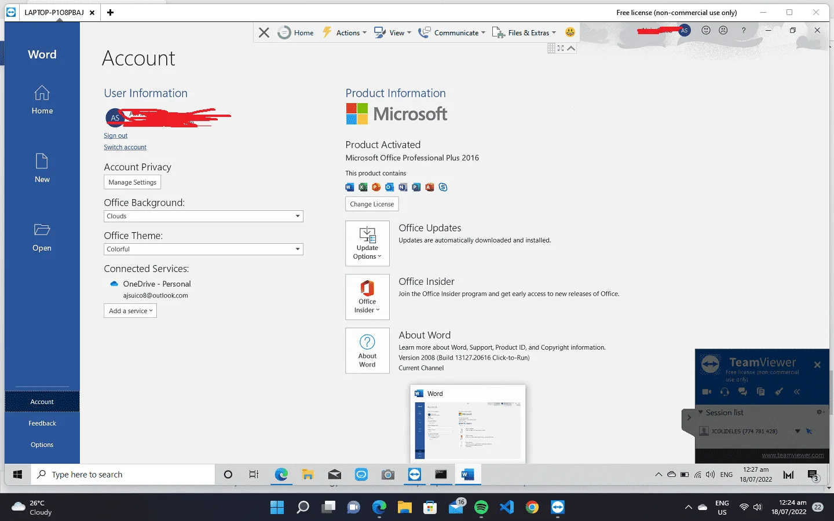834x521 pixels.
Task: Open New document page in Word sidebar
Action: (x=42, y=168)
